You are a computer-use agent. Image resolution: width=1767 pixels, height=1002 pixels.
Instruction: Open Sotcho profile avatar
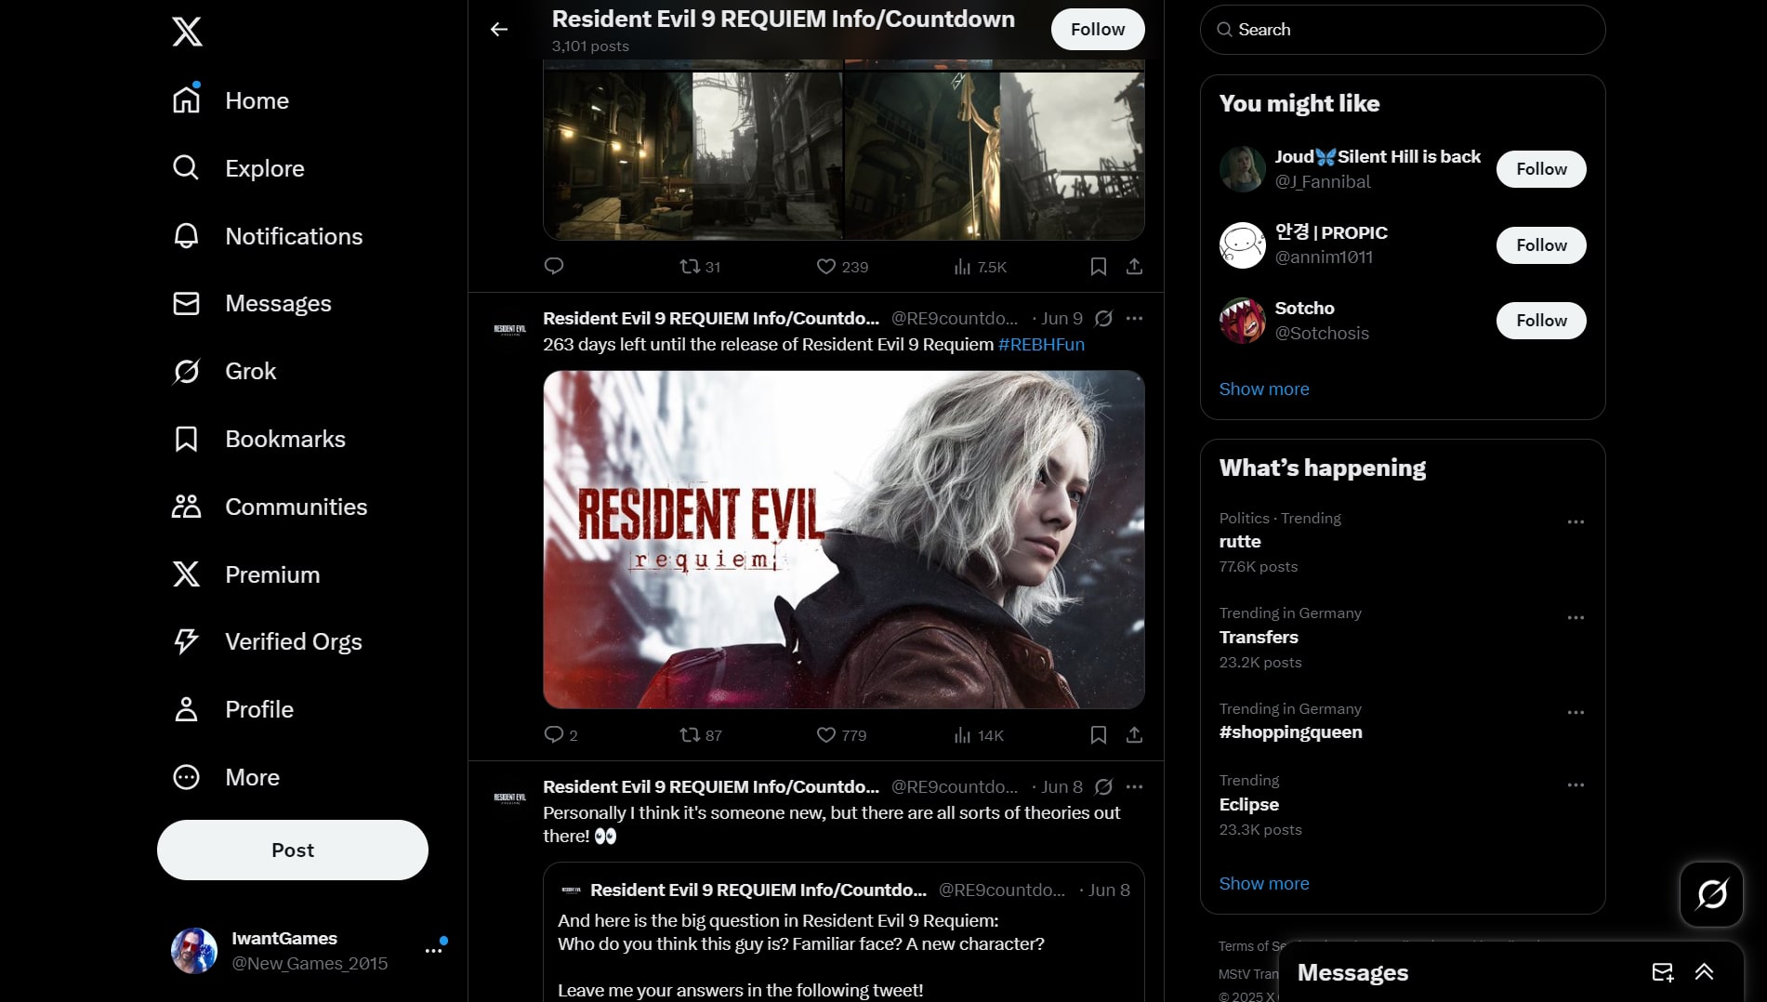pos(1243,321)
